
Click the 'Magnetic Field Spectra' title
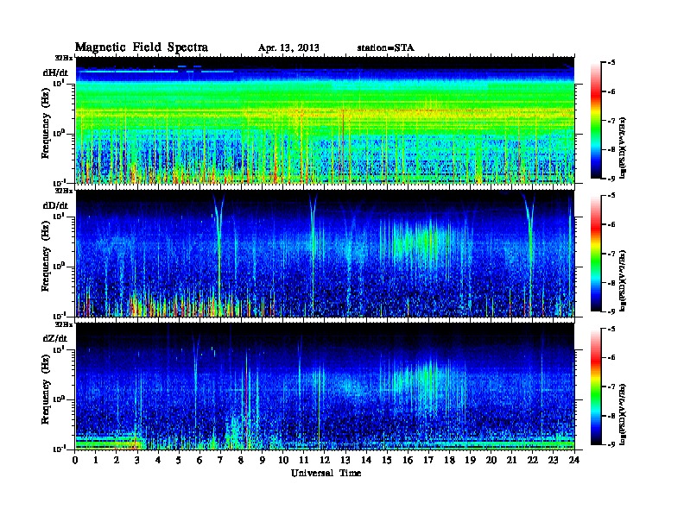[142, 47]
